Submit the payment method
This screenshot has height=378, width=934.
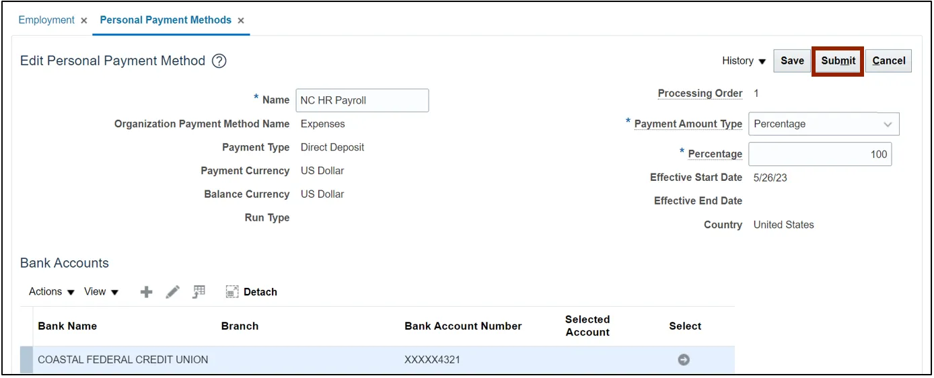pyautogui.click(x=838, y=61)
